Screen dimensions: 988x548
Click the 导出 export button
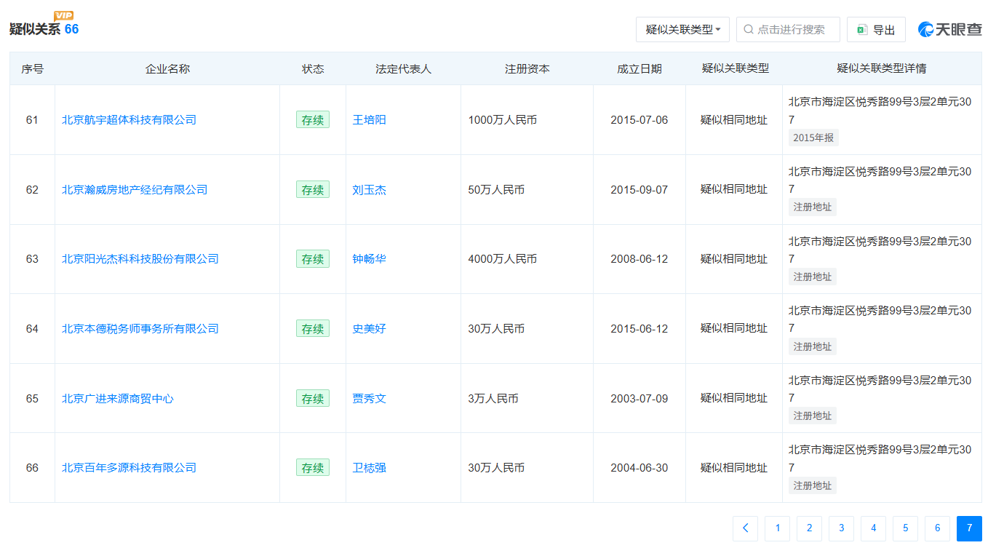(x=876, y=28)
